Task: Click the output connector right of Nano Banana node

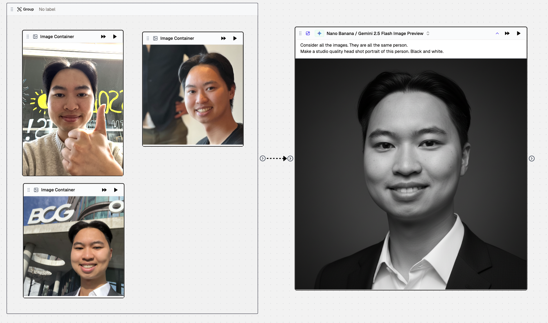Action: [x=531, y=158]
